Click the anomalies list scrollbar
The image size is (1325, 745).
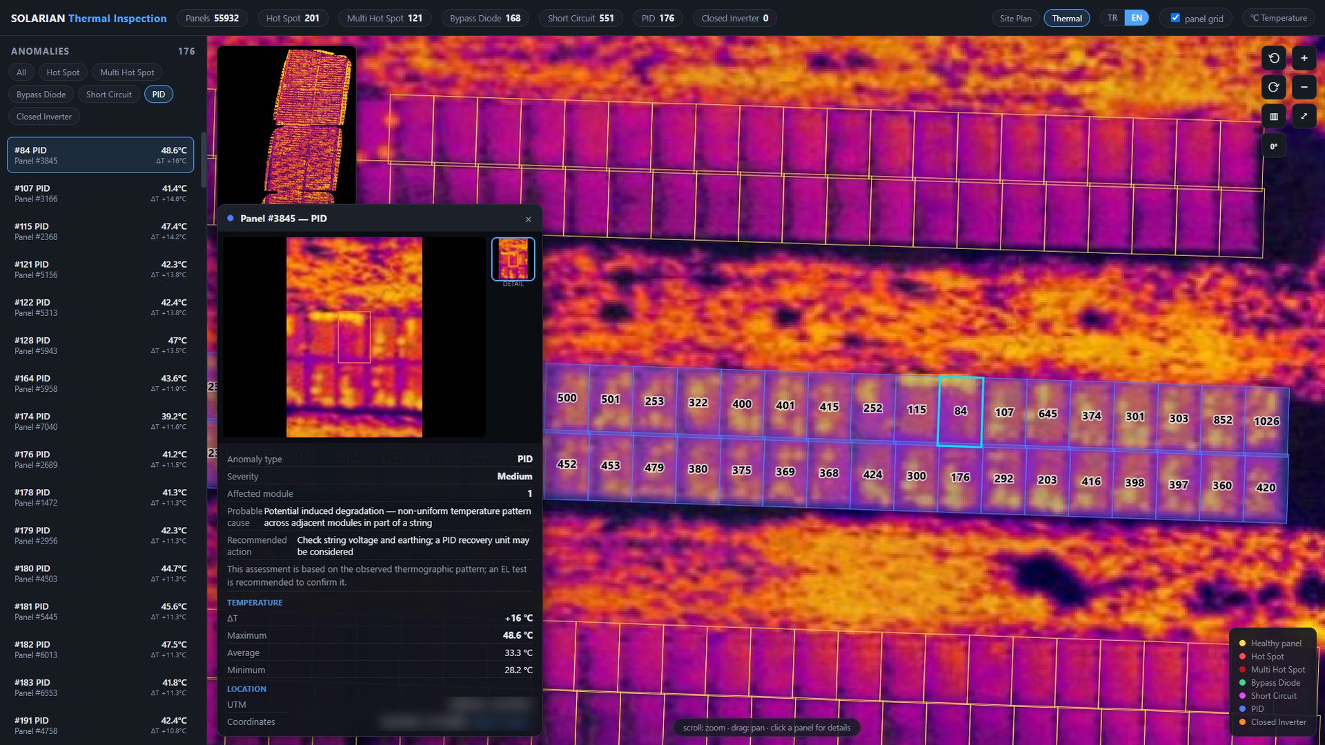click(x=203, y=160)
